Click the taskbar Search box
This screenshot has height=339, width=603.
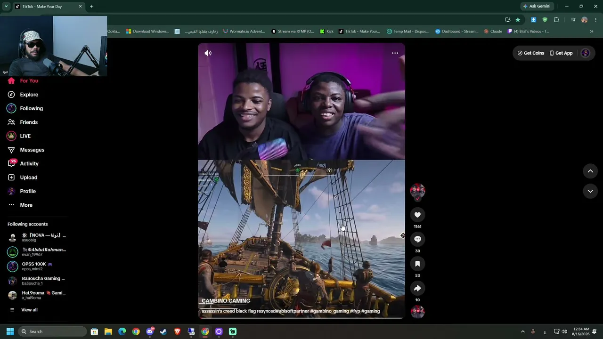point(53,331)
